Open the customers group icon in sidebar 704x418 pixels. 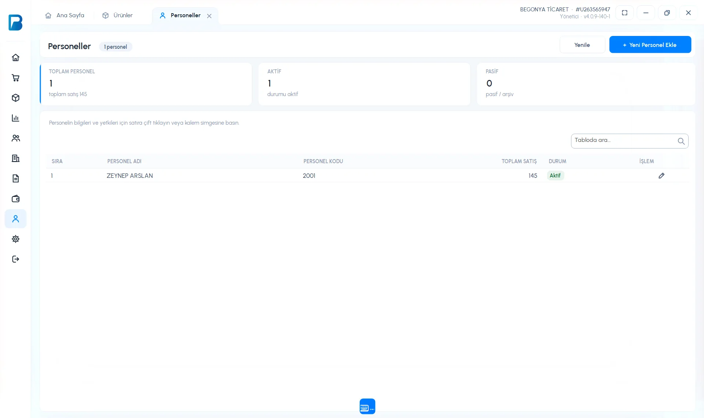15,138
